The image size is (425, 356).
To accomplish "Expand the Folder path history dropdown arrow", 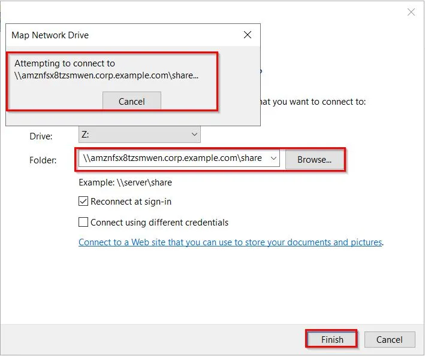I will [273, 159].
